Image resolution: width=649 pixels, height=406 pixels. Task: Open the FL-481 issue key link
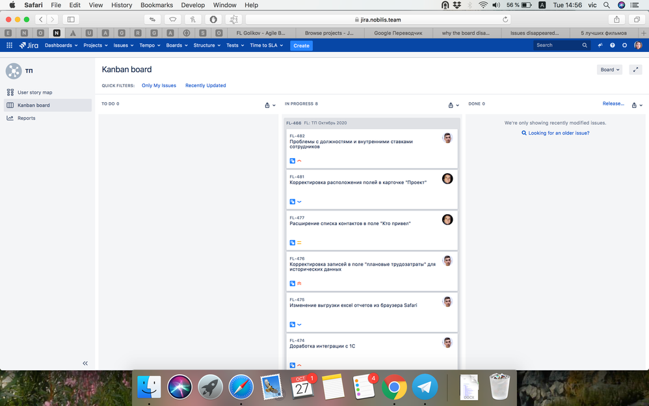(297, 177)
